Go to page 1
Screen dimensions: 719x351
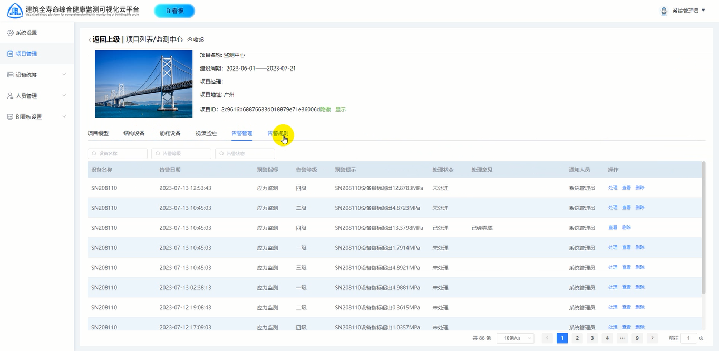tap(562, 338)
